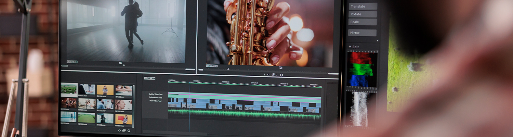513x137 pixels.
Task: Collapse the Edit section triangle
Action: (350, 47)
